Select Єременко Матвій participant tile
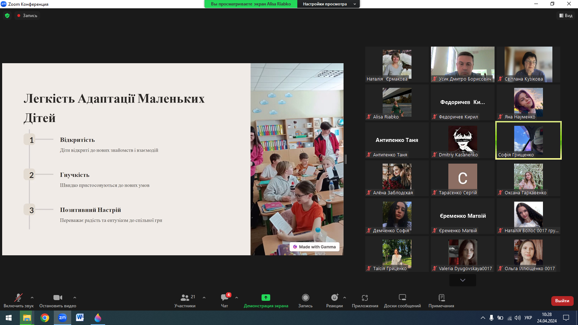 [x=463, y=216]
